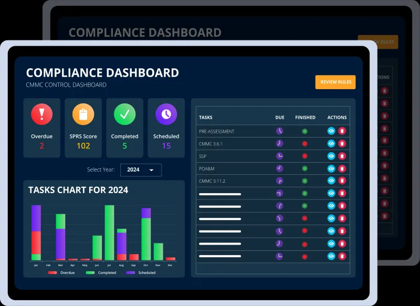
Task: Click the 'CMMC 3.11.2' task name
Action: (212, 181)
